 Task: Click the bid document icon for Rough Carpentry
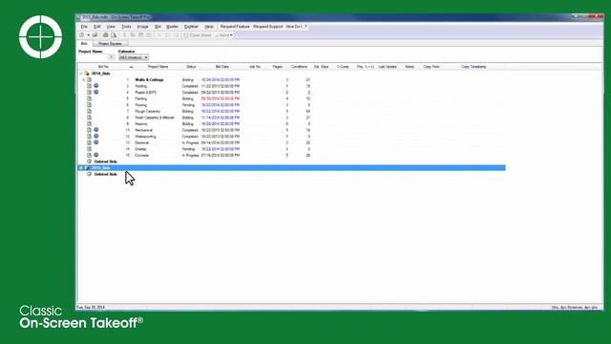click(89, 111)
